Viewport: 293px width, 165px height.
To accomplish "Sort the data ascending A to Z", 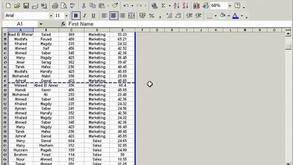I will [x=176, y=6].
